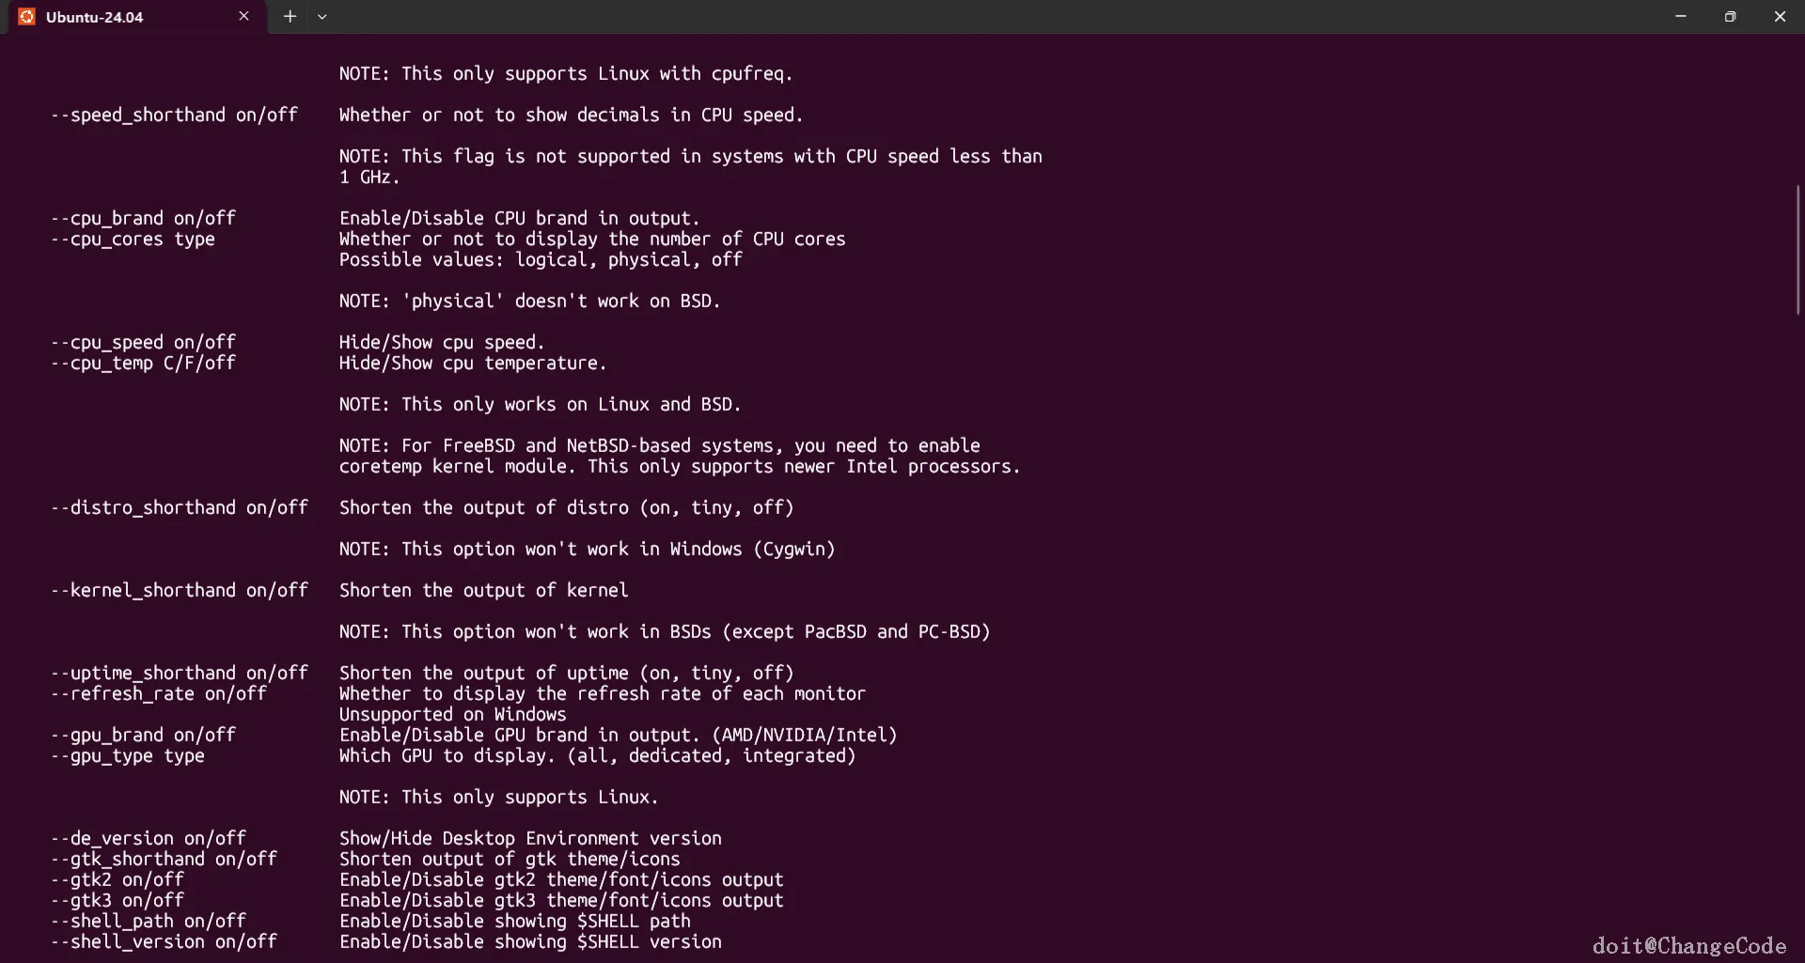This screenshot has height=963, width=1805.
Task: Click the --de_version on/off flag
Action: [148, 838]
